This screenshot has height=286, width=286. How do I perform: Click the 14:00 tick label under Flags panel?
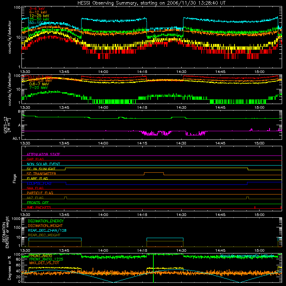tap(103, 215)
